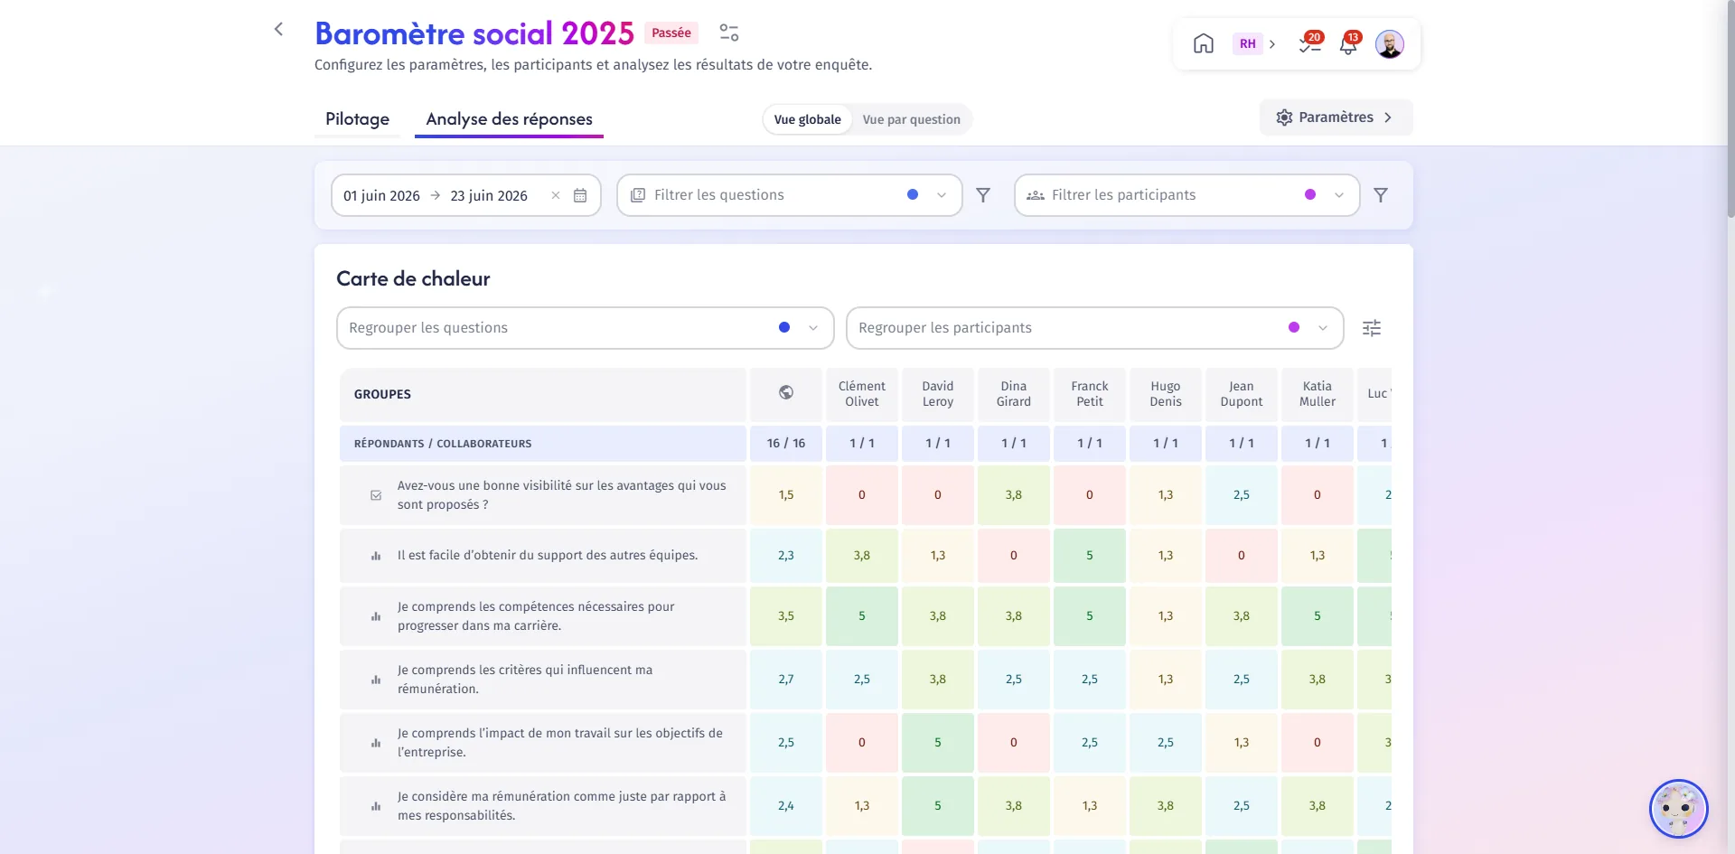This screenshot has height=854, width=1735.
Task: Click the funnel icon beside question filter
Action: [983, 195]
